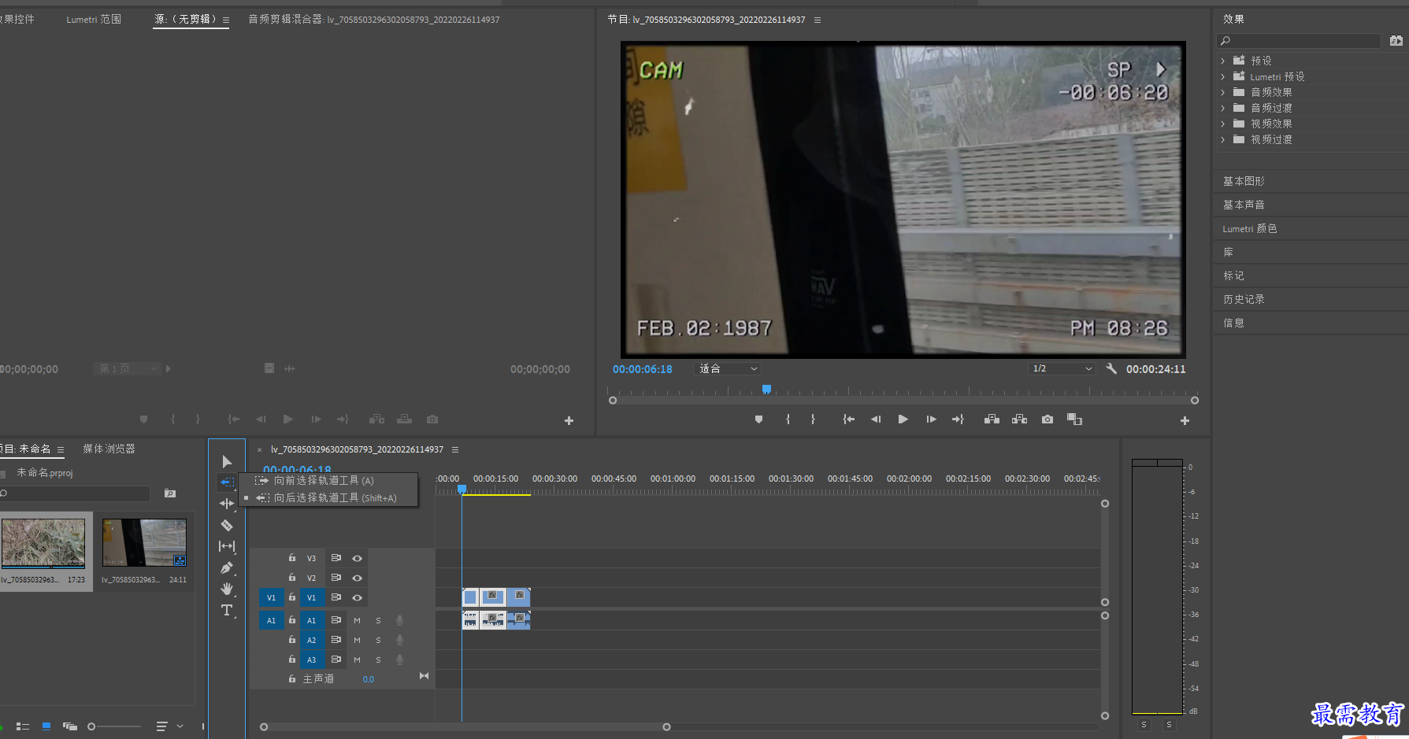Click the program monitor playhead marker

pos(766,389)
